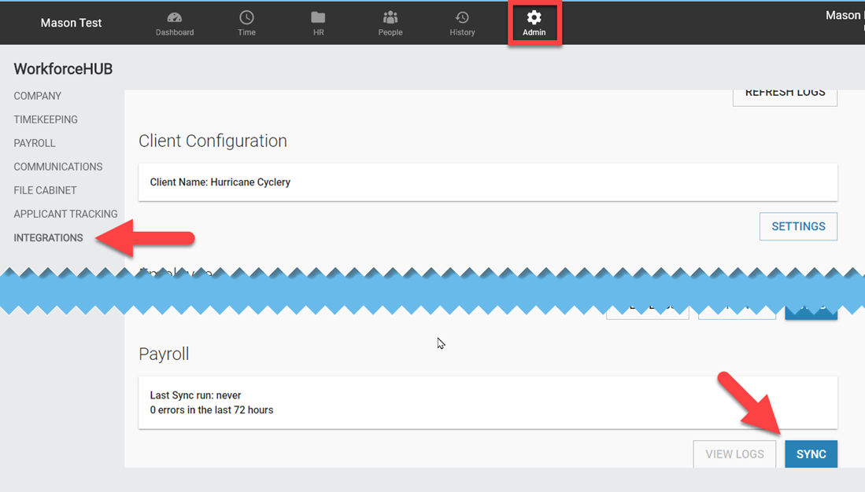Open Client Configuration SETTINGS button

pyautogui.click(x=798, y=226)
